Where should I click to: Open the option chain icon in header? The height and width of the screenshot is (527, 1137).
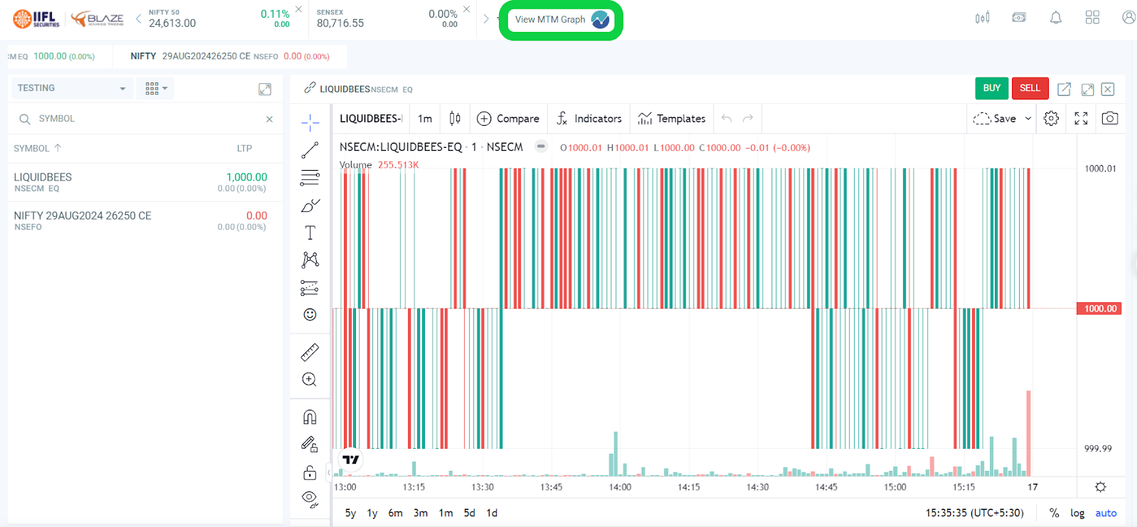[983, 18]
